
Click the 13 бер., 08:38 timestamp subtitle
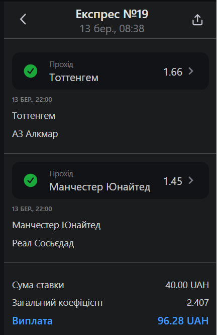click(112, 29)
